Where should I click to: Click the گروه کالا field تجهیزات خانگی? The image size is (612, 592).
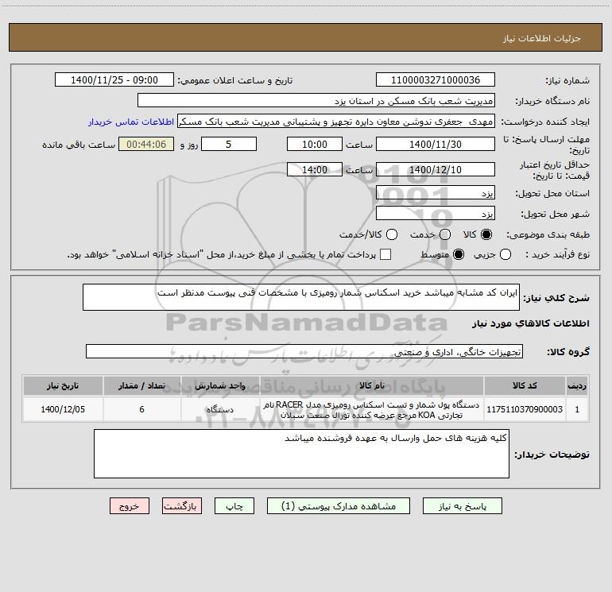click(304, 351)
